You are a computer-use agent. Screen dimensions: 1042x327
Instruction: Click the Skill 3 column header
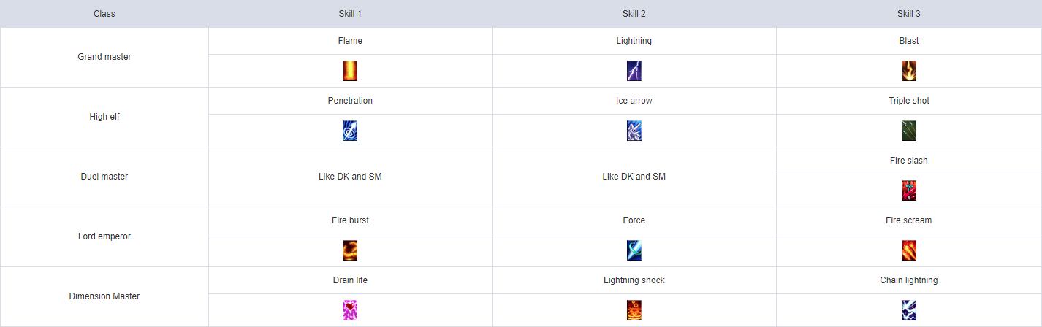pyautogui.click(x=909, y=14)
